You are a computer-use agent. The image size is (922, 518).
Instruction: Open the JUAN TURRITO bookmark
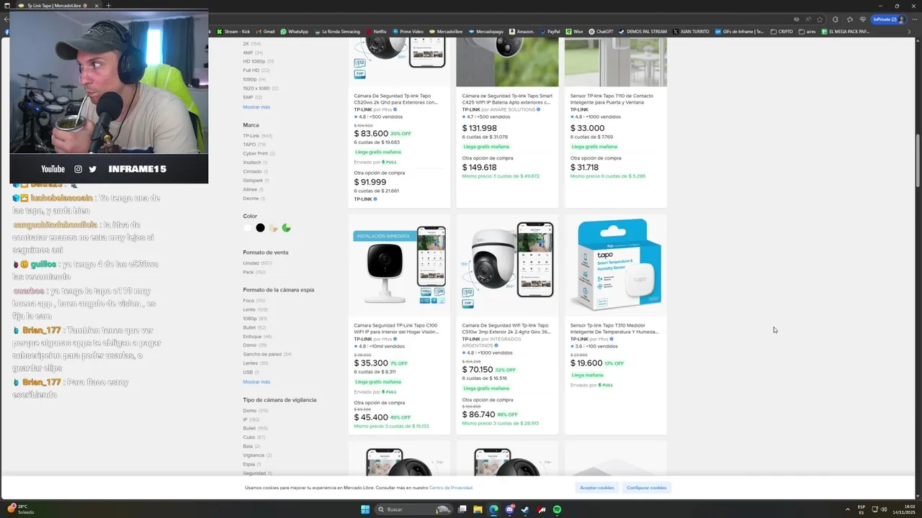click(691, 32)
